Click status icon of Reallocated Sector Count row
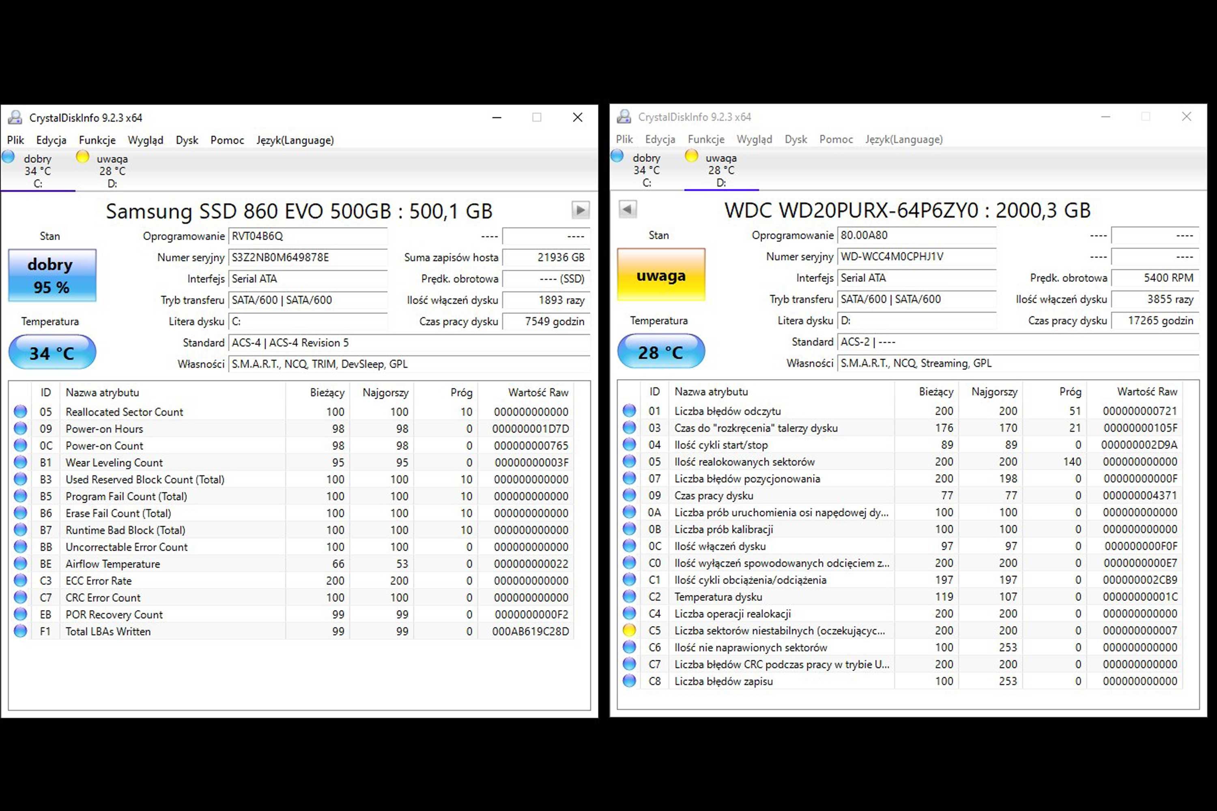Image resolution: width=1217 pixels, height=811 pixels. (x=21, y=412)
